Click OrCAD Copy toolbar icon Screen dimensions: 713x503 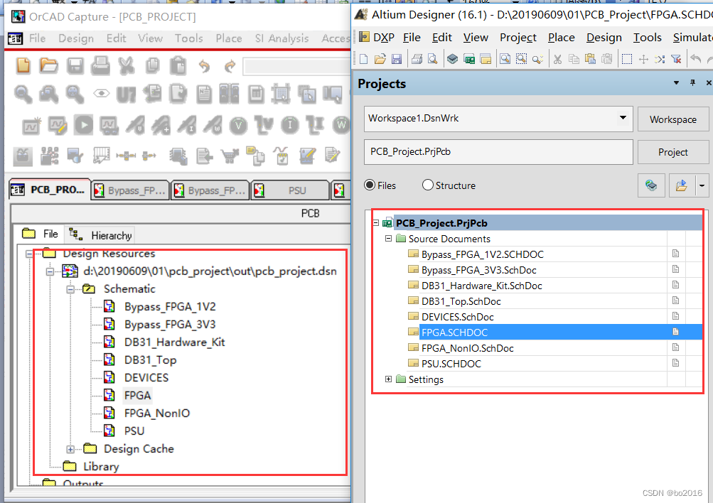[x=152, y=66]
